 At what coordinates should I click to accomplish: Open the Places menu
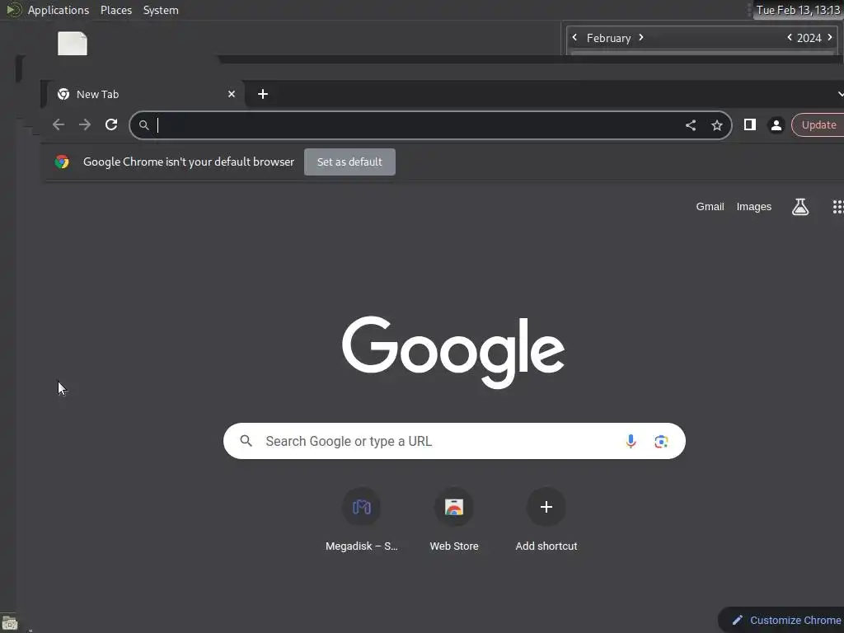click(x=116, y=10)
